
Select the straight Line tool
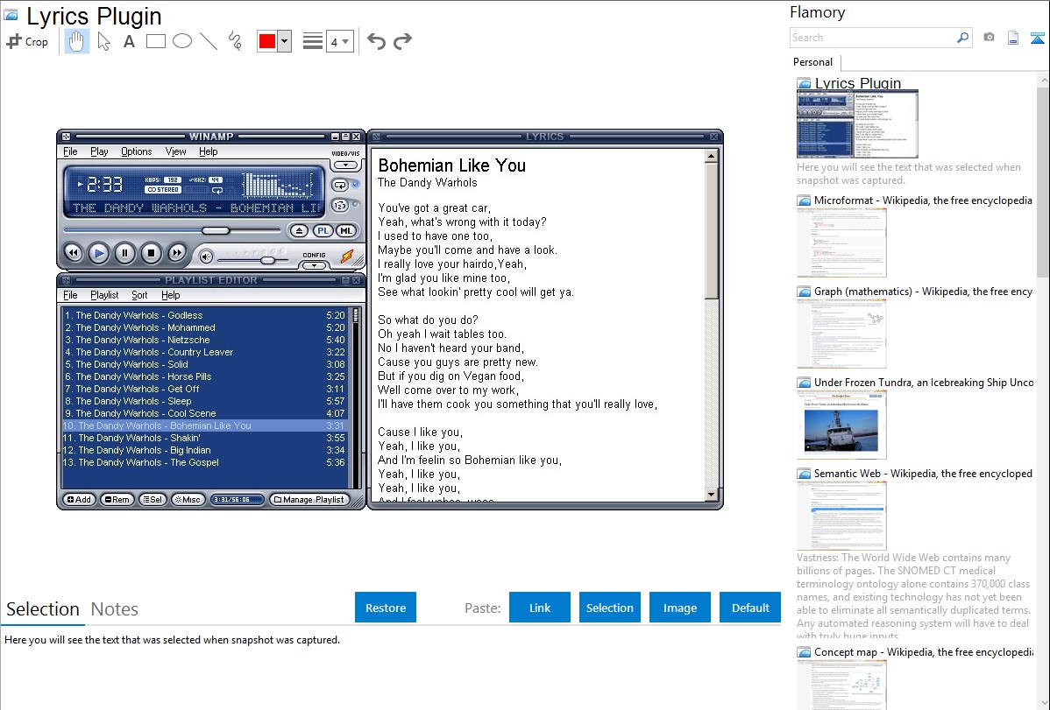click(x=209, y=41)
